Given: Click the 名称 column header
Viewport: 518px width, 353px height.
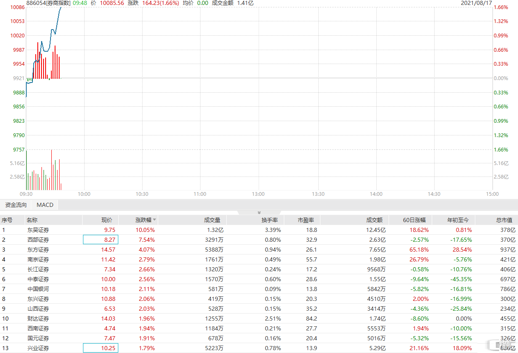Looking at the screenshot, I should (32, 220).
